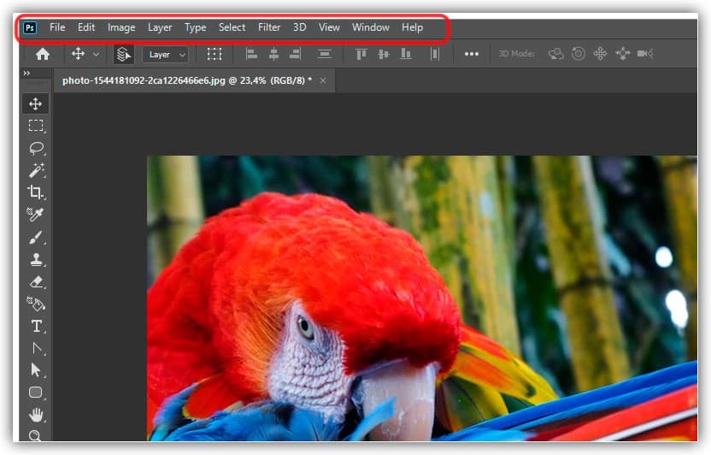711x455 pixels.
Task: Distribute vertically in options bar
Action: click(x=324, y=54)
